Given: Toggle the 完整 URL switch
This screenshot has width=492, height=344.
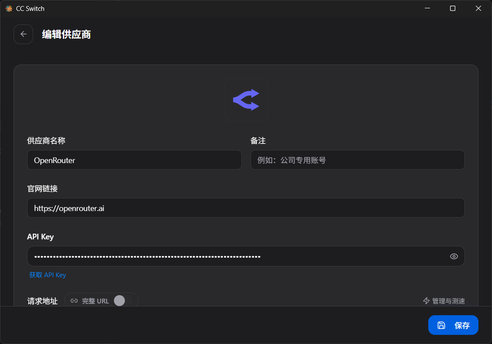Looking at the screenshot, I should pyautogui.click(x=123, y=301).
